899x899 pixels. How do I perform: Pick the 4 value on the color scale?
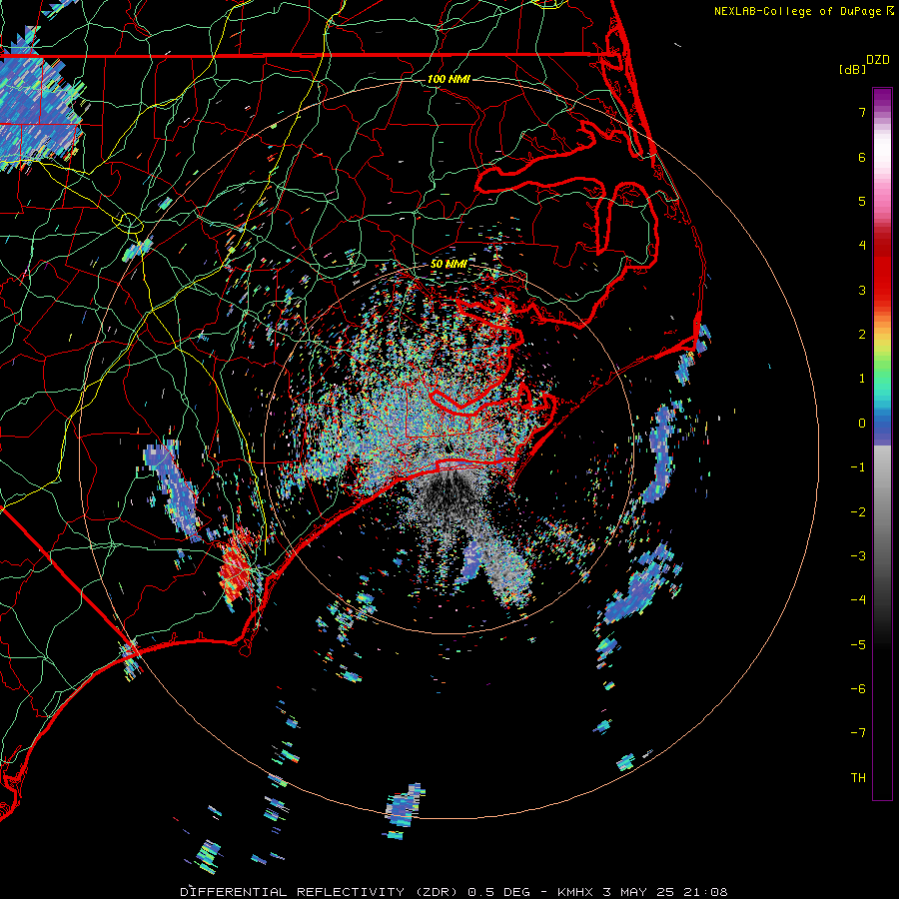(862, 246)
